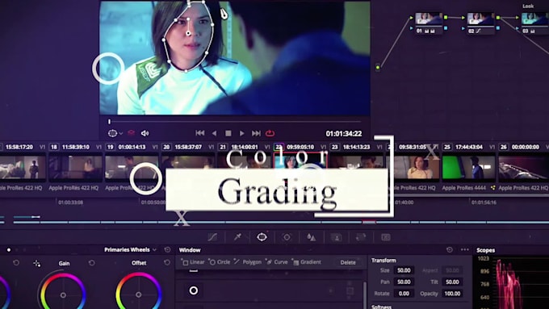Open the Qualifier eyedropper palette
Screen dimensions: 549x309
coord(237,237)
